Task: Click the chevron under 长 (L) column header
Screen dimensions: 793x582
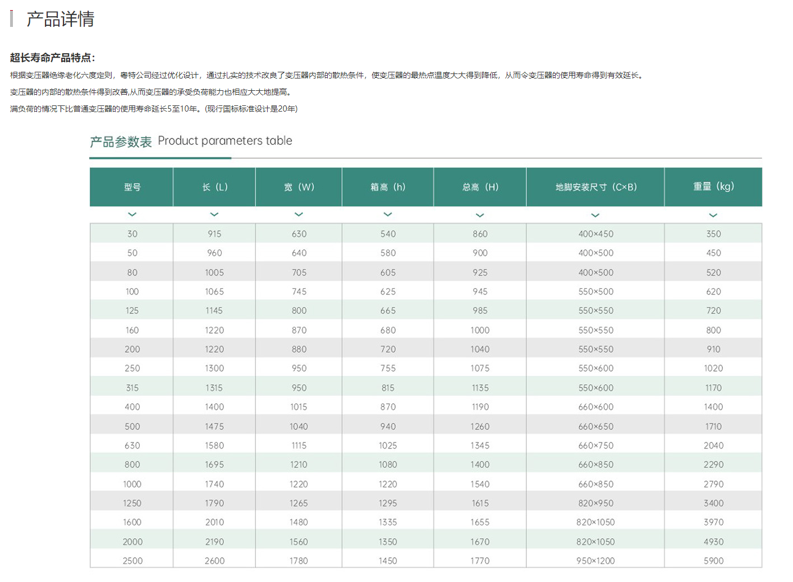Action: tap(214, 214)
